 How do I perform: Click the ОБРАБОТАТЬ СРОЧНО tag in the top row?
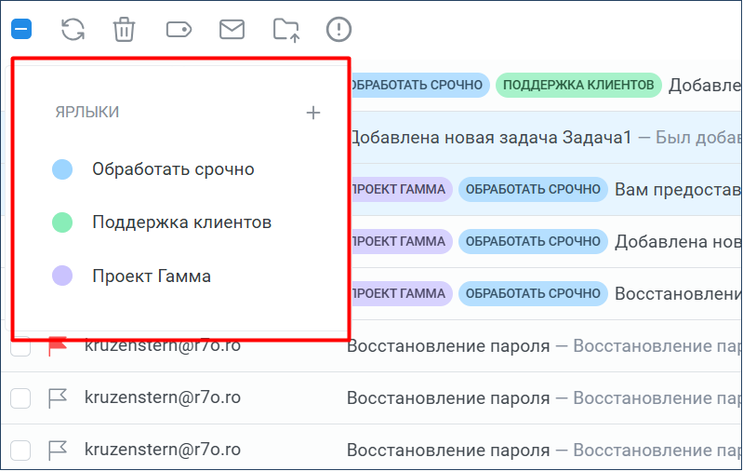419,85
